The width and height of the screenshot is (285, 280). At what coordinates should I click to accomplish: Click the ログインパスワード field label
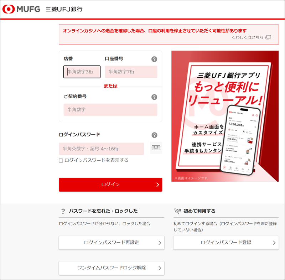pyautogui.click(x=79, y=135)
